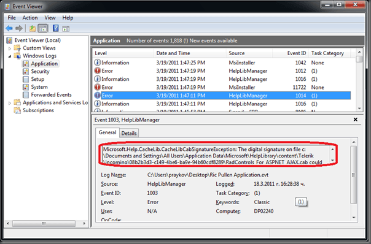371x244 pixels.
Task: Expand Applications and Services Logs node
Action: [10, 103]
